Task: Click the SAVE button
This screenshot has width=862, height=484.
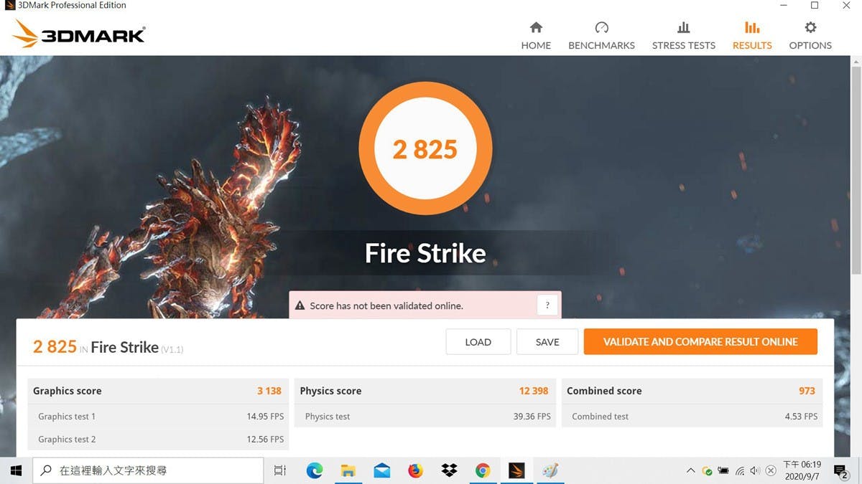Action: (x=547, y=342)
